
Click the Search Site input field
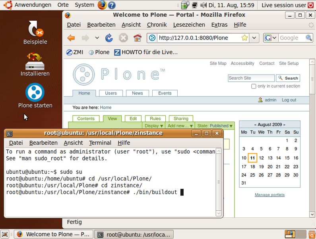click(x=251, y=78)
